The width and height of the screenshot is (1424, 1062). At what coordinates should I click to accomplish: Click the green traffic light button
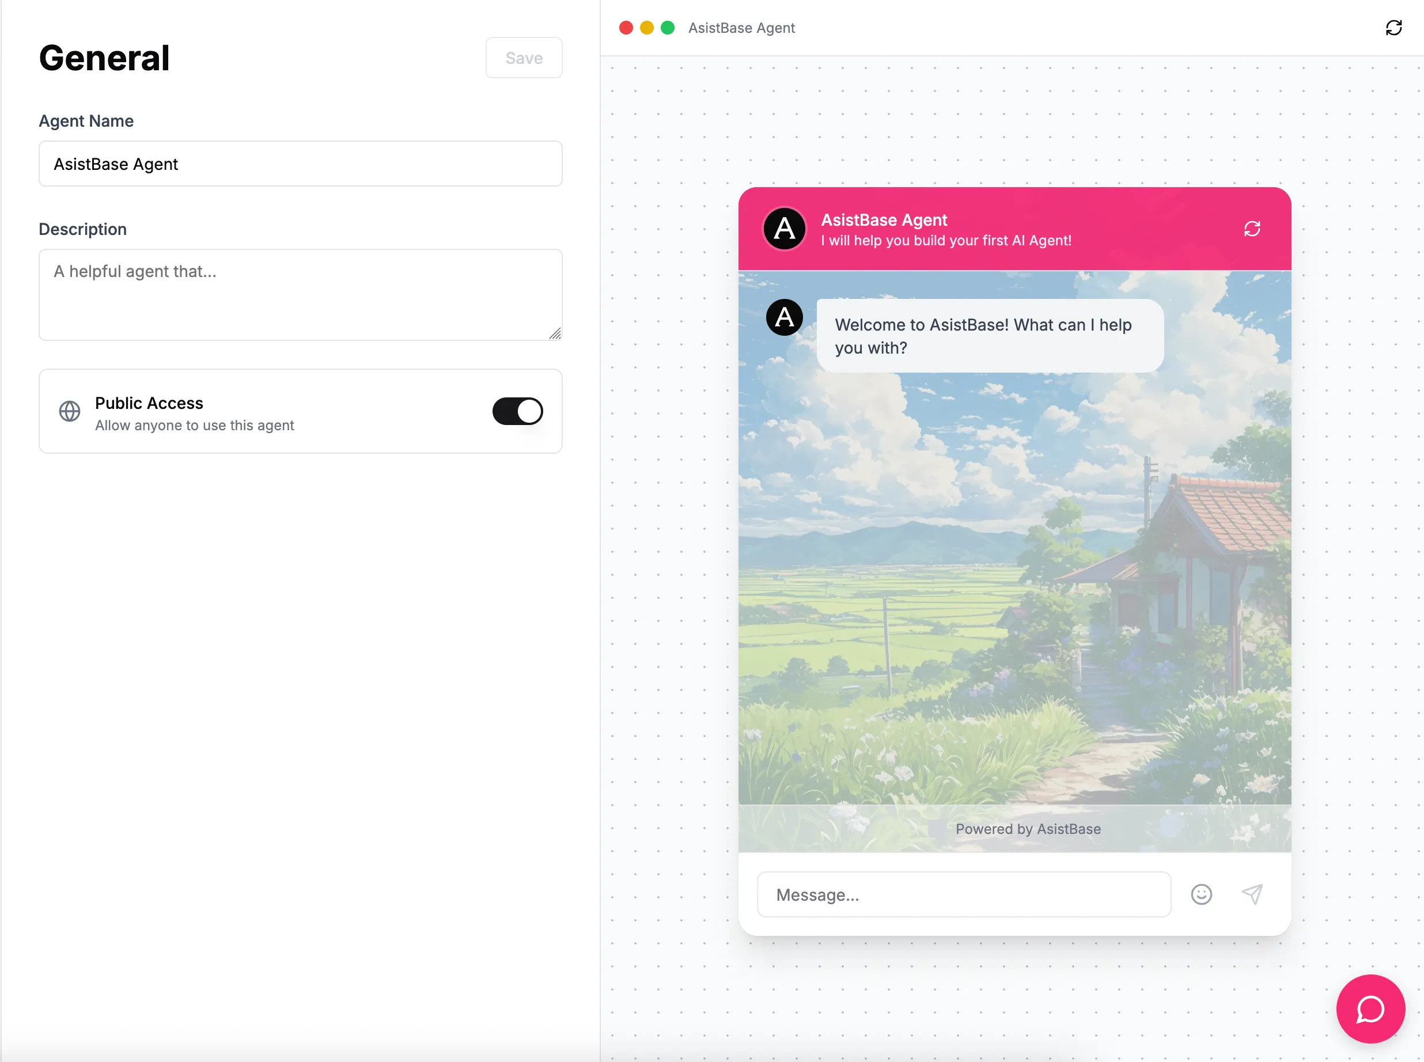click(x=668, y=28)
